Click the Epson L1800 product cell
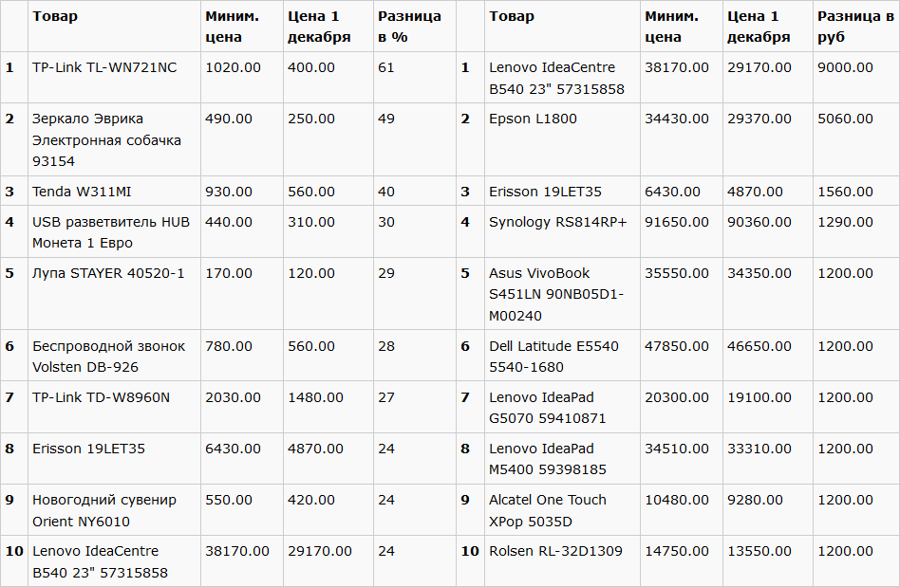The width and height of the screenshot is (900, 587). 533,119
